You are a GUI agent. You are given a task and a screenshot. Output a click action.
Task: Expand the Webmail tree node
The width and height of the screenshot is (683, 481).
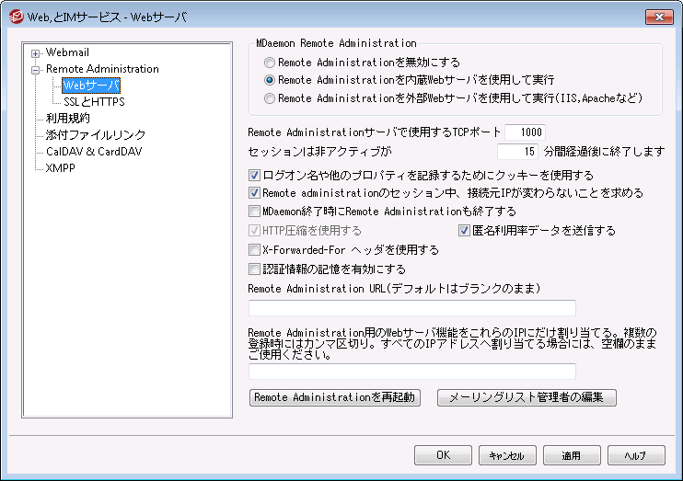tap(36, 53)
